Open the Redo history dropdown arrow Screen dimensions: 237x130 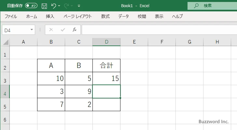72,6
